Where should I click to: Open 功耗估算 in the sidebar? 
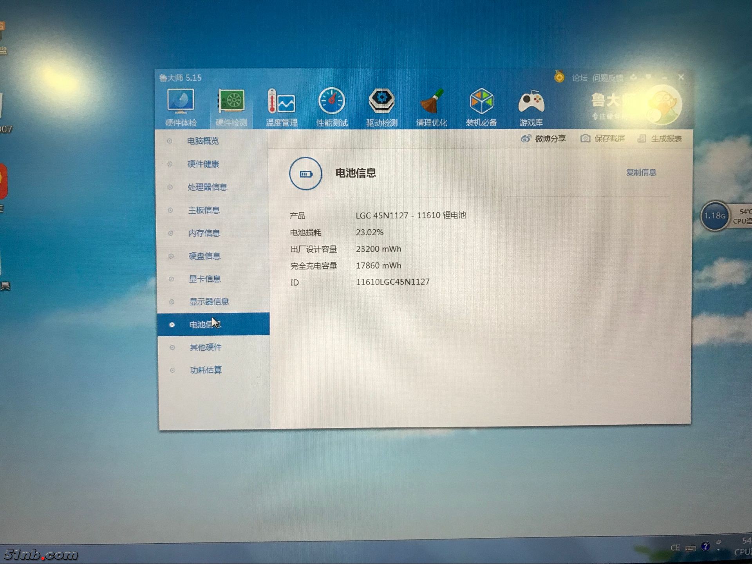coord(206,370)
